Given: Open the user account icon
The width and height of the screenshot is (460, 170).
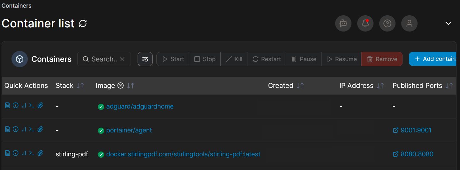Looking at the screenshot, I should coord(409,23).
